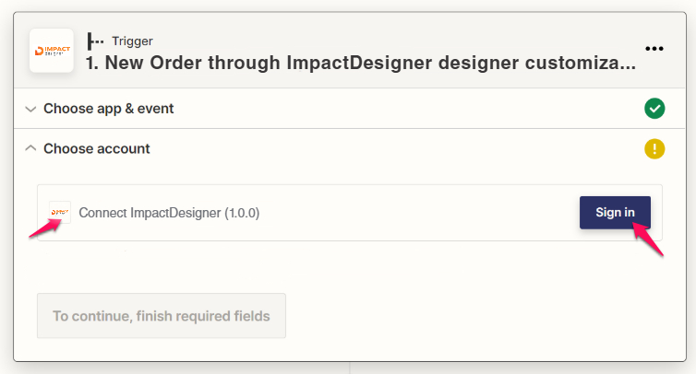
Task: Select the "Choose account" section label
Action: tap(97, 148)
